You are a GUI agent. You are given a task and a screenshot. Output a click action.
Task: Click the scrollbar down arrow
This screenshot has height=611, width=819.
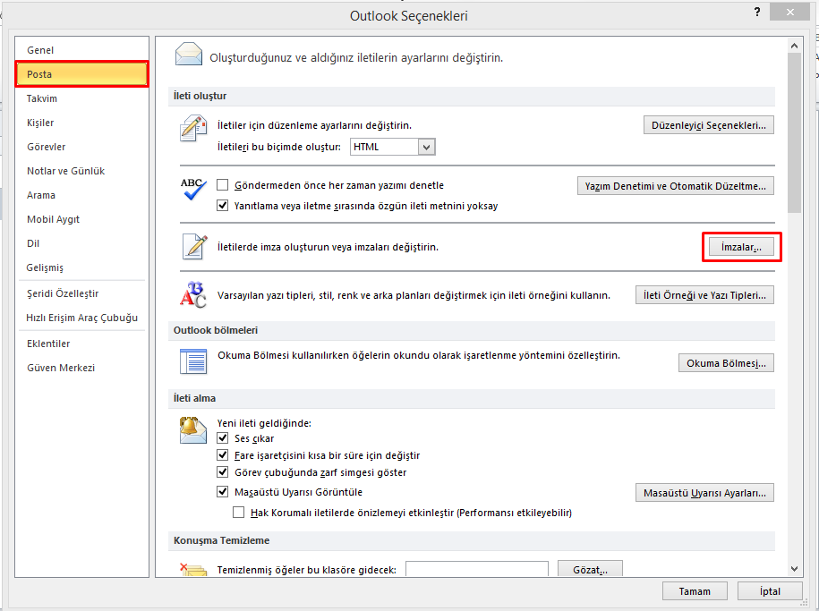click(795, 569)
